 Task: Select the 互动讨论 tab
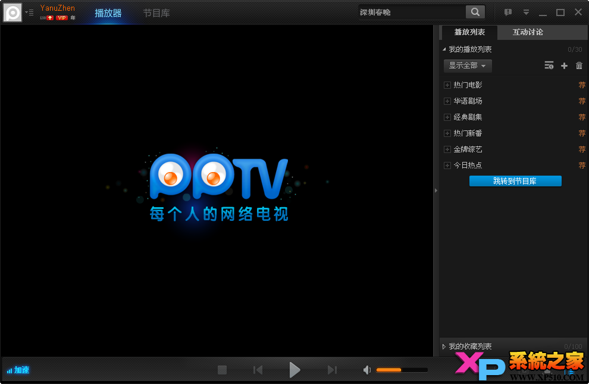tap(528, 32)
